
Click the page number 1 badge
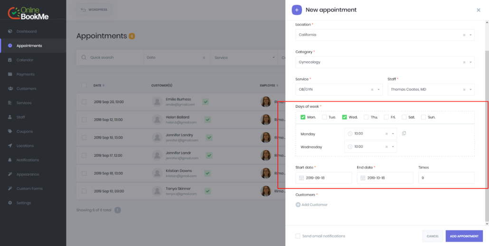(117, 210)
